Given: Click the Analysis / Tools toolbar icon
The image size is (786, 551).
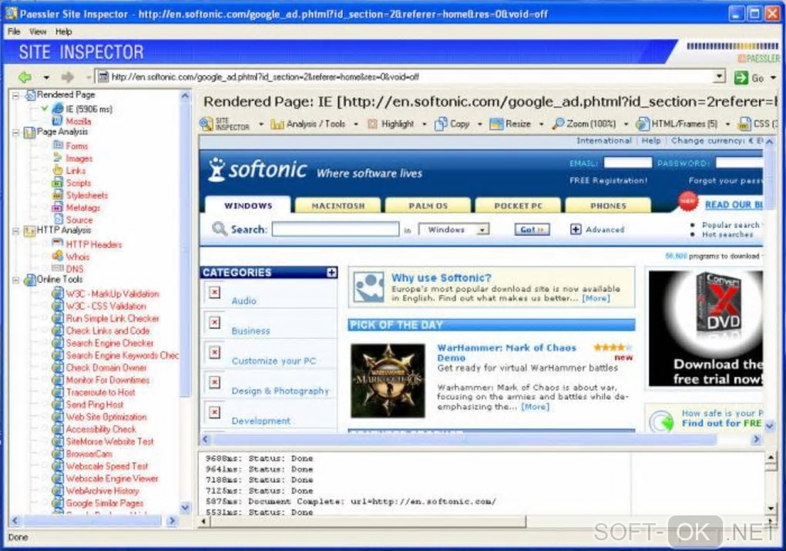Looking at the screenshot, I should click(277, 124).
